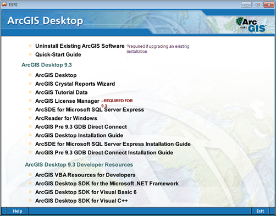Screen dimensions: 276x216
Task: Click 'ArcGIS Desktop 9.3 Developer Resources' heading
Action: pyautogui.click(x=79, y=164)
